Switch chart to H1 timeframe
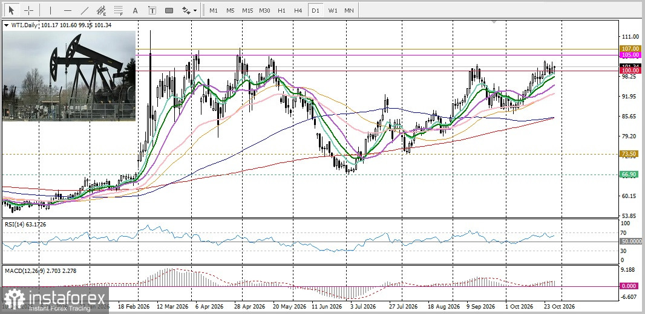645x314 pixels. [281, 11]
